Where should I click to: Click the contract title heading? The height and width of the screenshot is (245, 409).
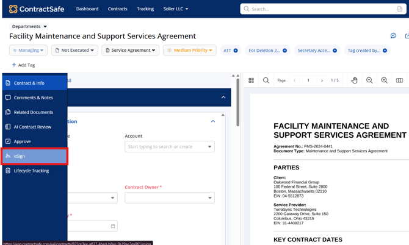(x=103, y=36)
